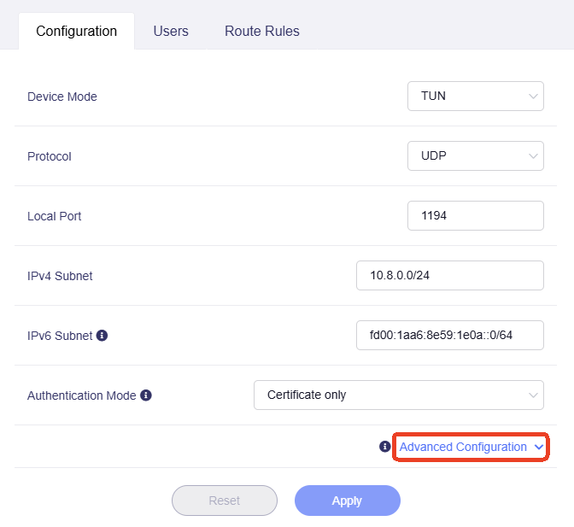Click the Device Mode label text
This screenshot has height=527, width=574.
(x=62, y=97)
